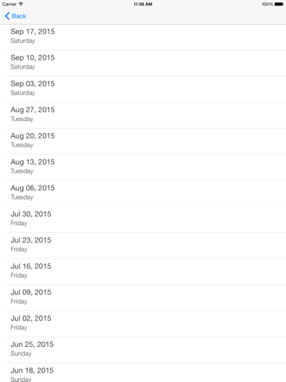
Task: Tap the 11:08 AM clock
Action: (x=143, y=4)
